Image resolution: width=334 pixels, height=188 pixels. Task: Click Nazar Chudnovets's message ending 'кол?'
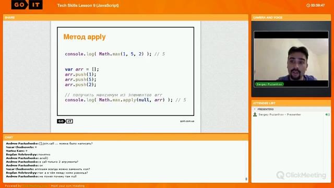[48, 169]
